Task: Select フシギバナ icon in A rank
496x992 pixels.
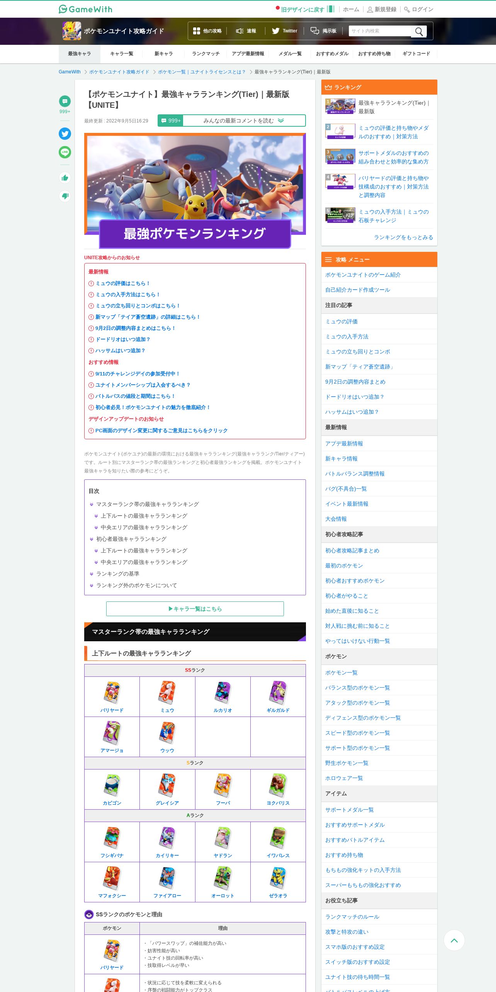Action: click(112, 838)
